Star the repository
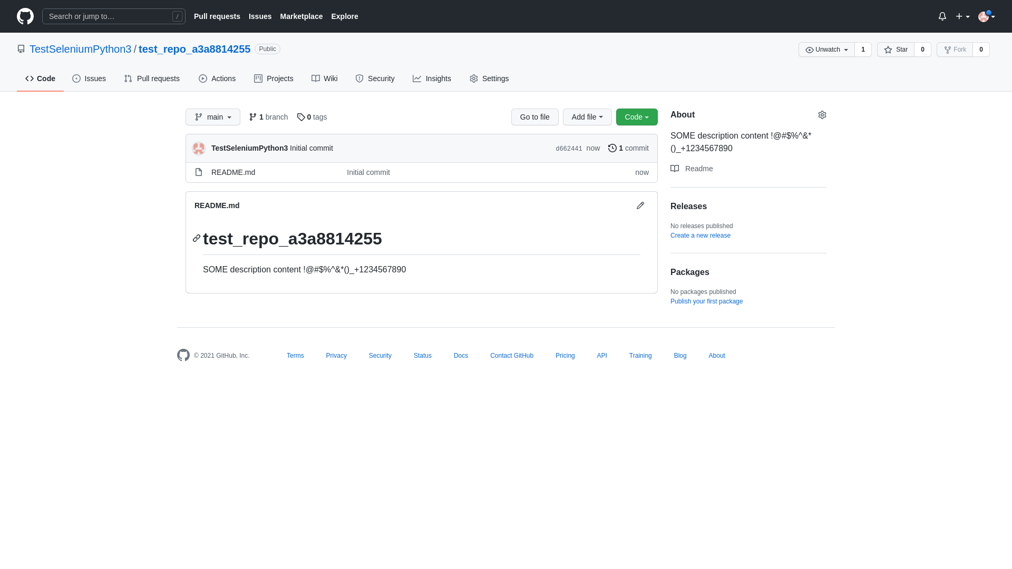This screenshot has width=1012, height=569. coord(896,50)
